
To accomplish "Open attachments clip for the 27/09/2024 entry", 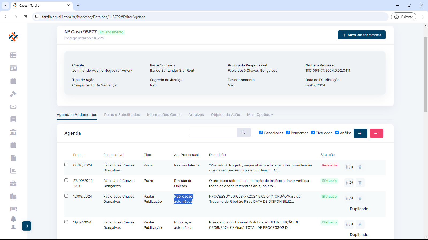I will [x=349, y=183].
